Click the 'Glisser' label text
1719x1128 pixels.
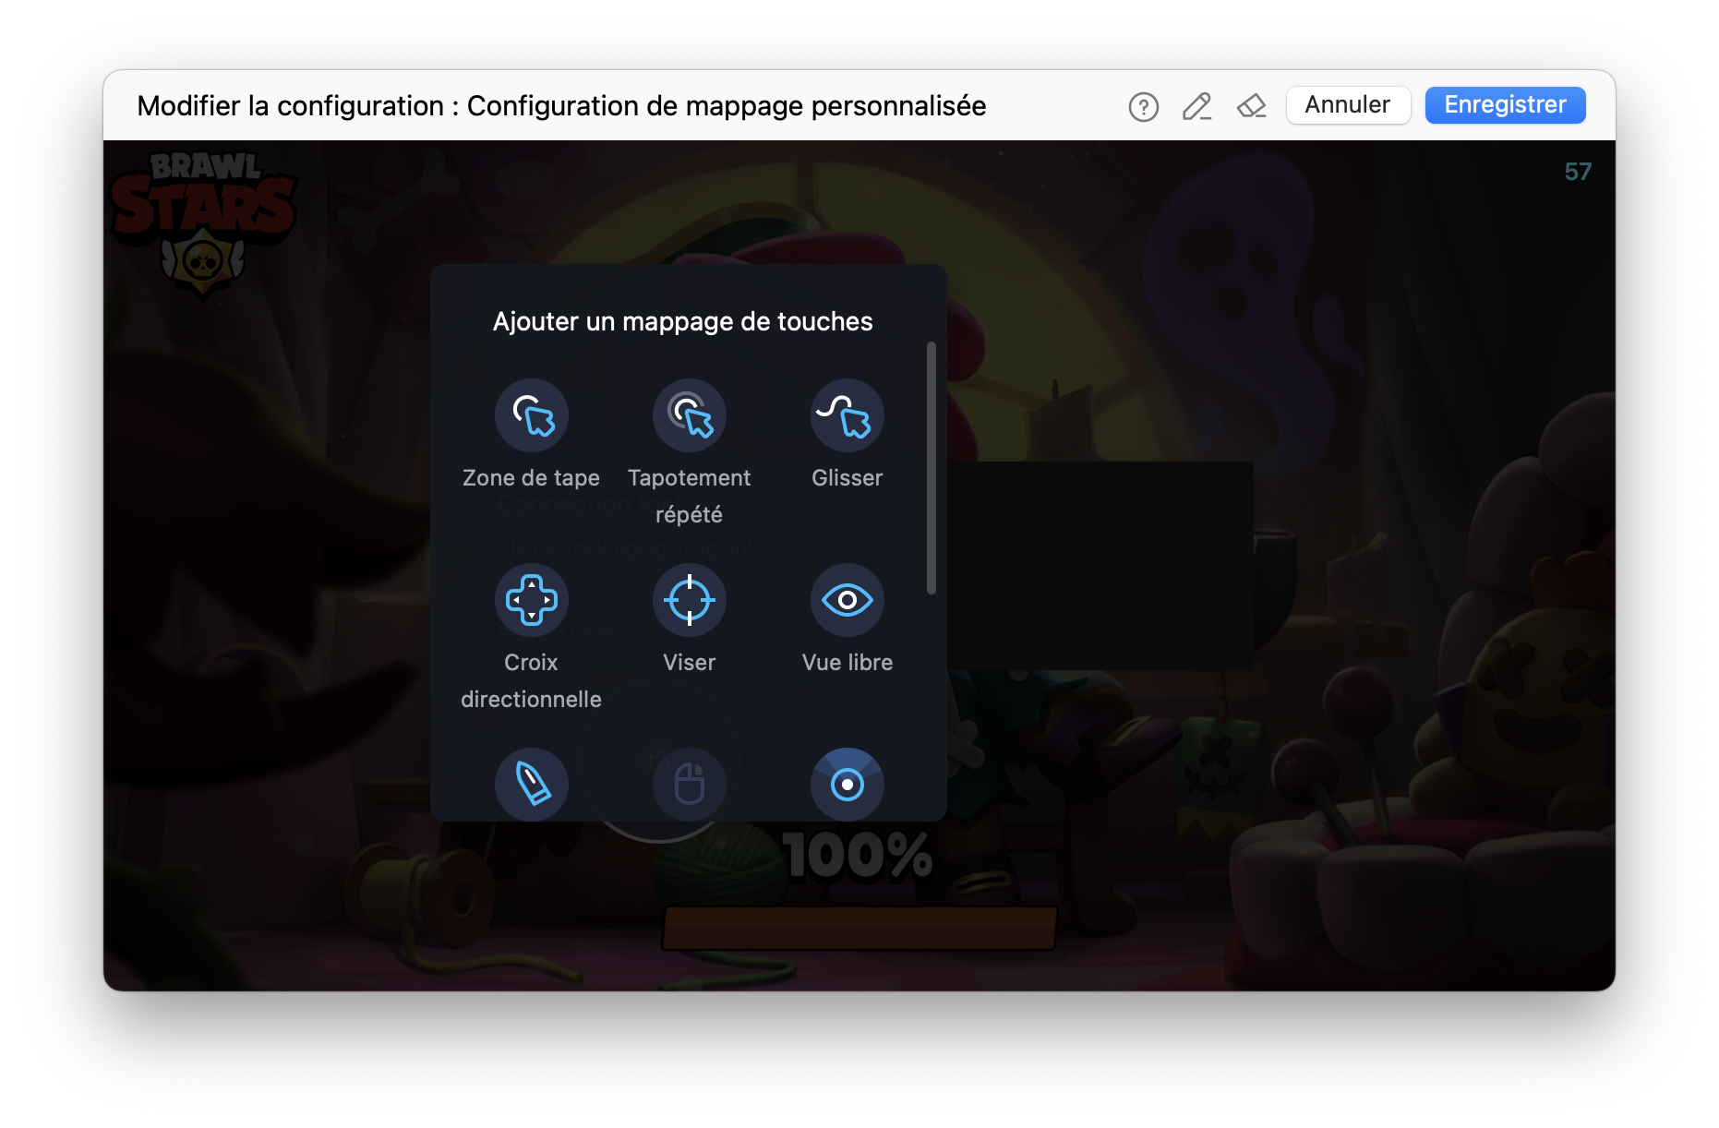click(x=847, y=478)
